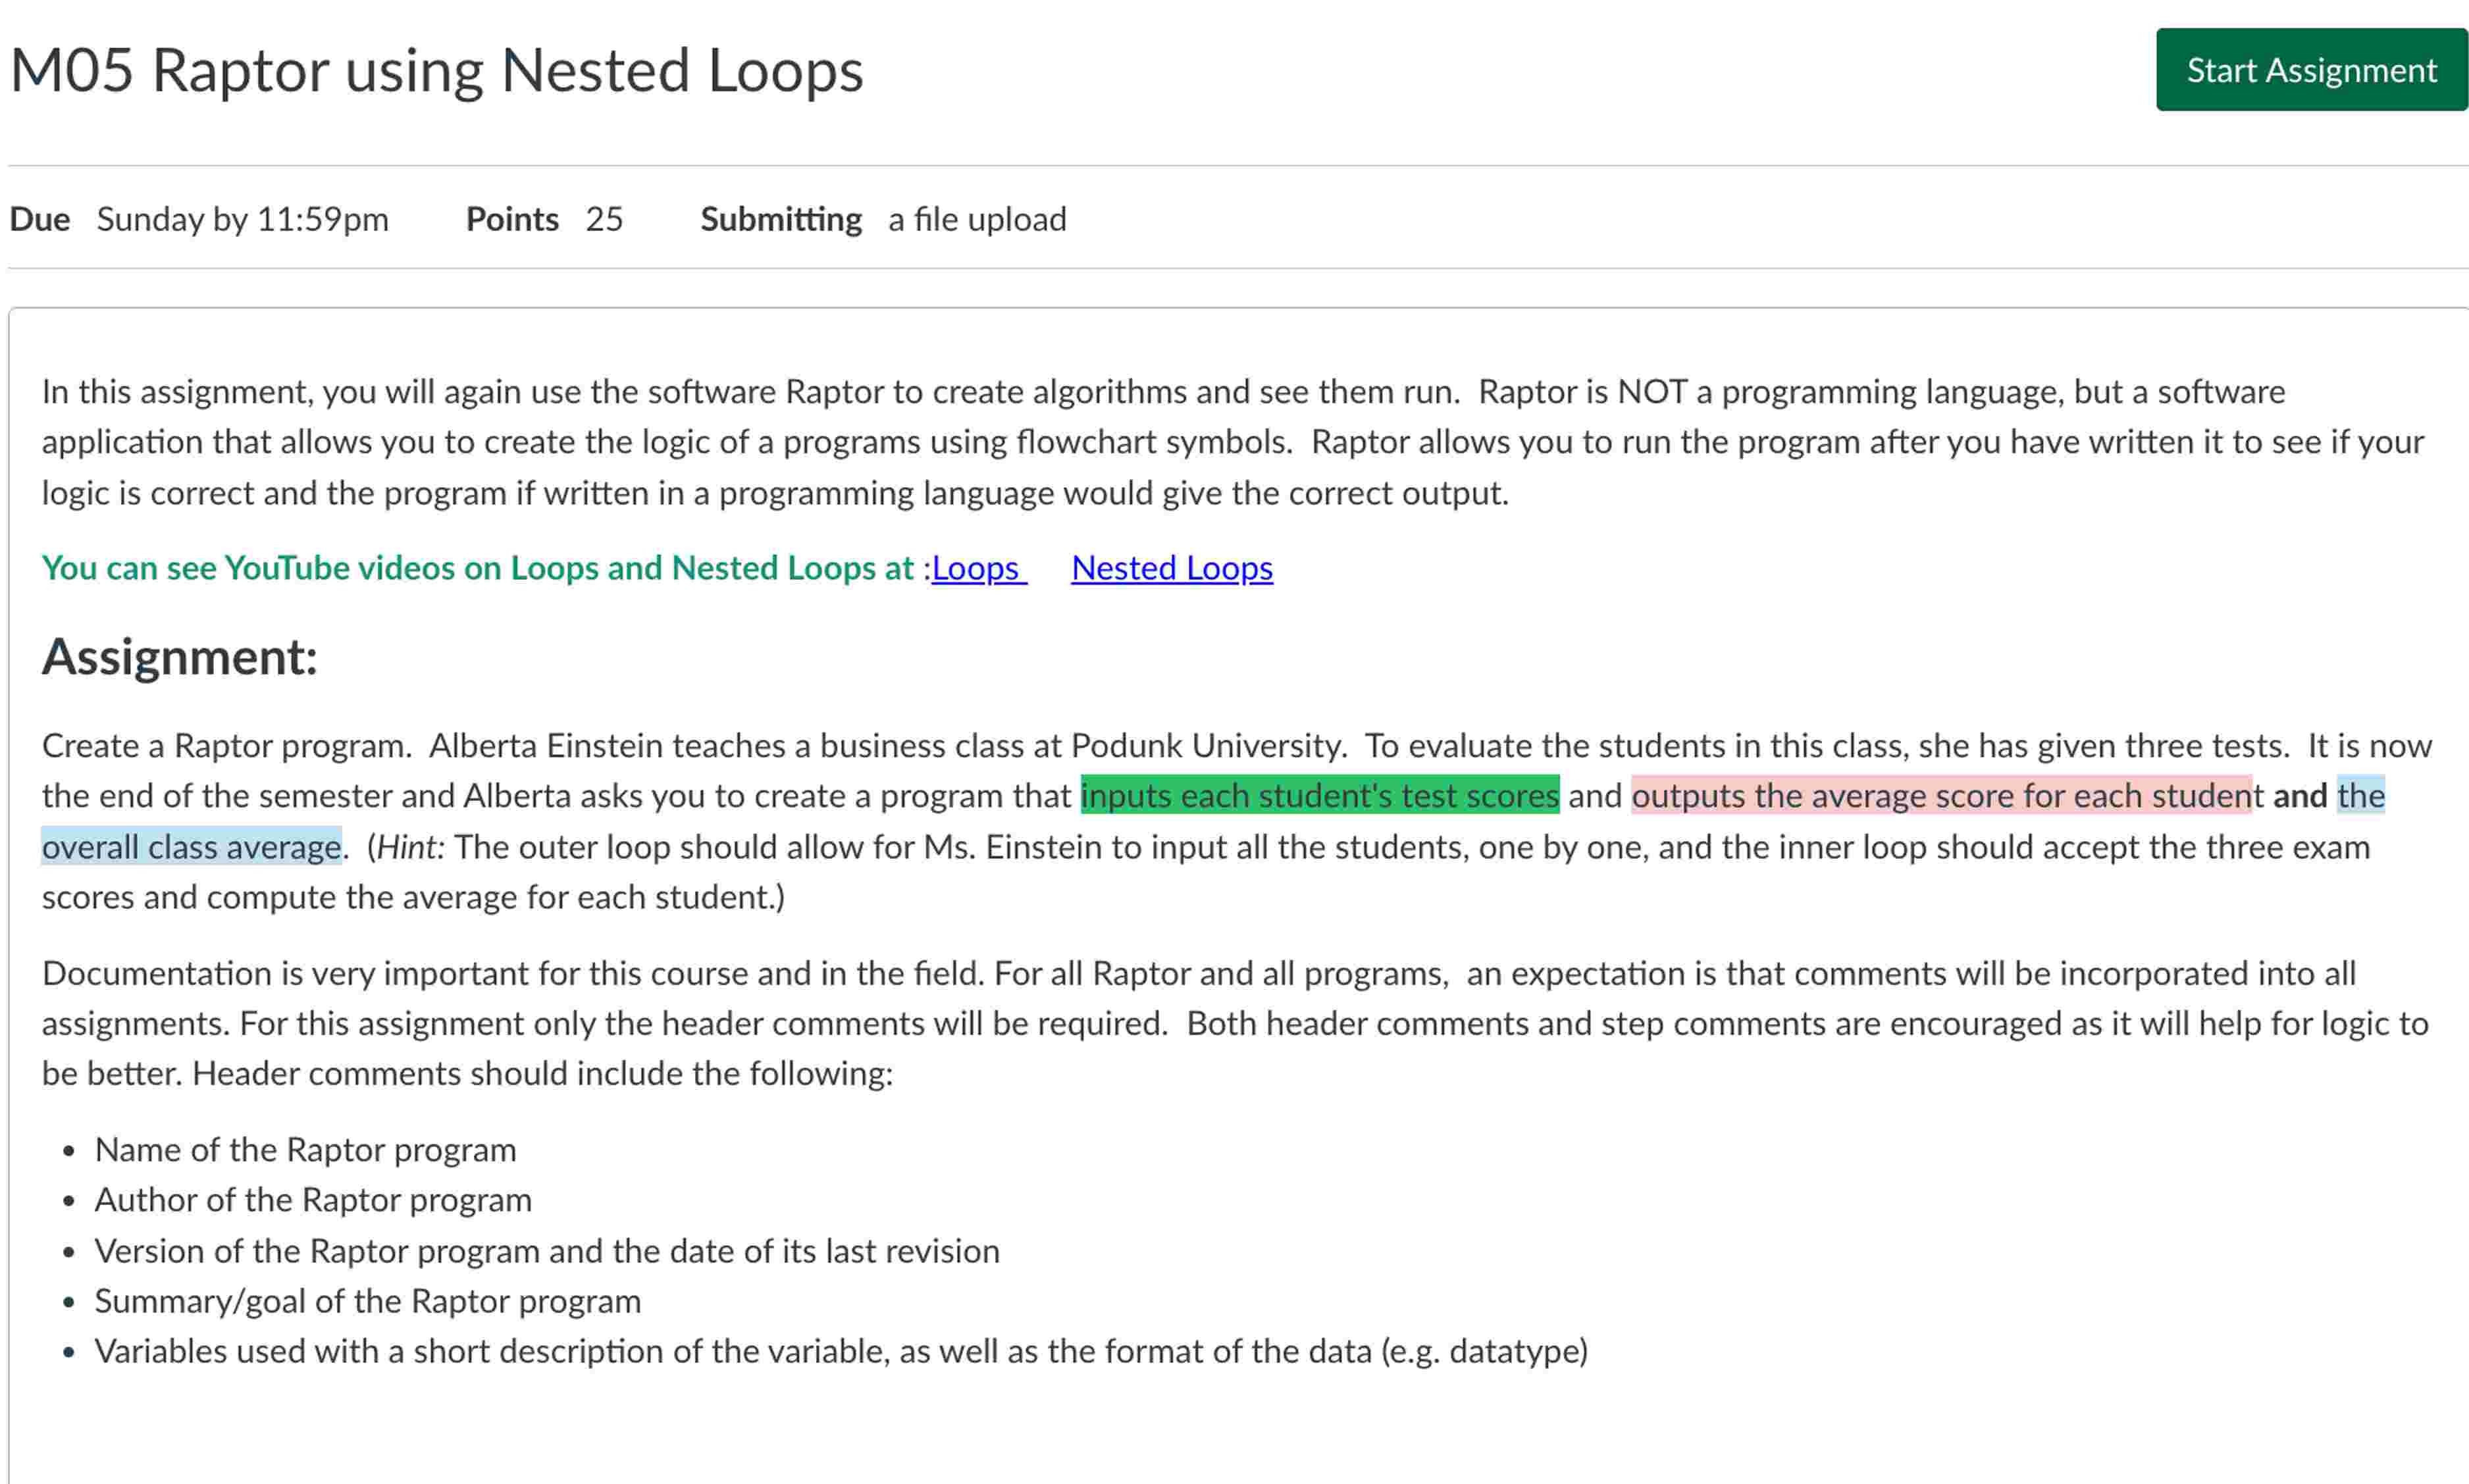The image size is (2469, 1484).
Task: Click the 'Submitting' label
Action: click(780, 219)
